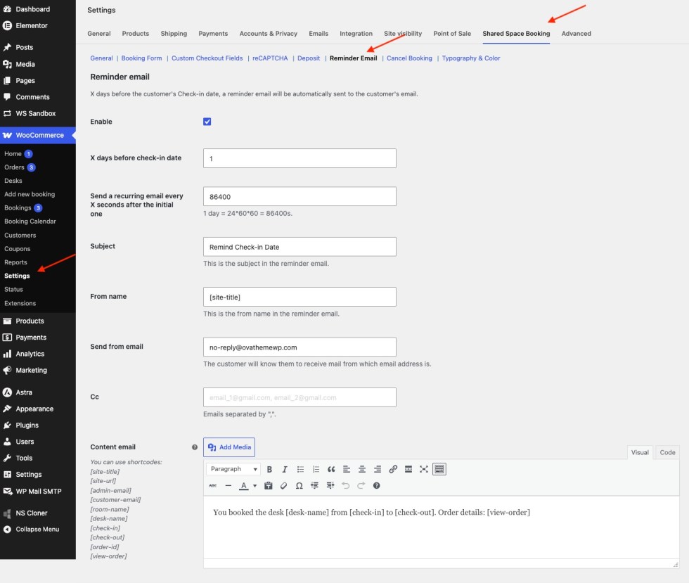Insert a numbered list
689x583 pixels.
[x=316, y=469]
